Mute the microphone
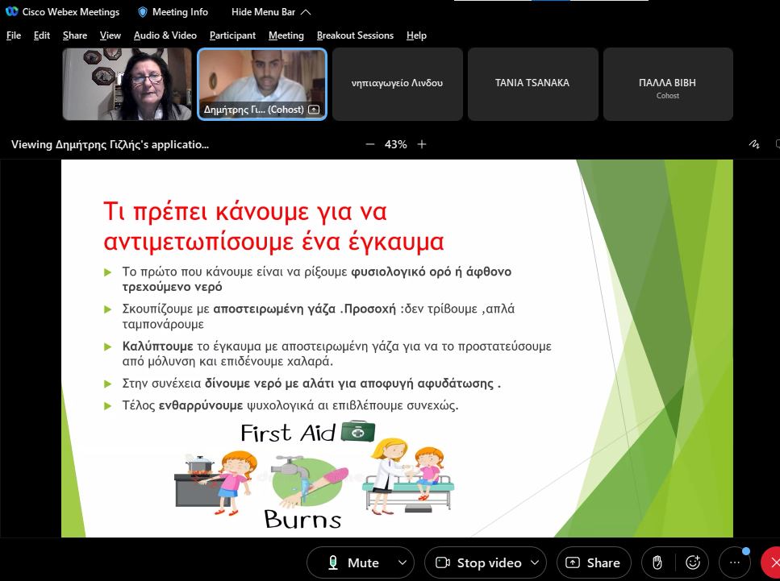The width and height of the screenshot is (780, 581). click(353, 562)
